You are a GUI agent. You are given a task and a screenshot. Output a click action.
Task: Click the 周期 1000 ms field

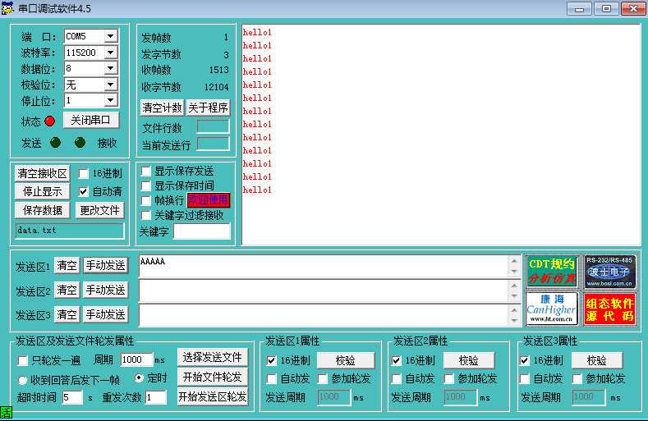pos(136,359)
